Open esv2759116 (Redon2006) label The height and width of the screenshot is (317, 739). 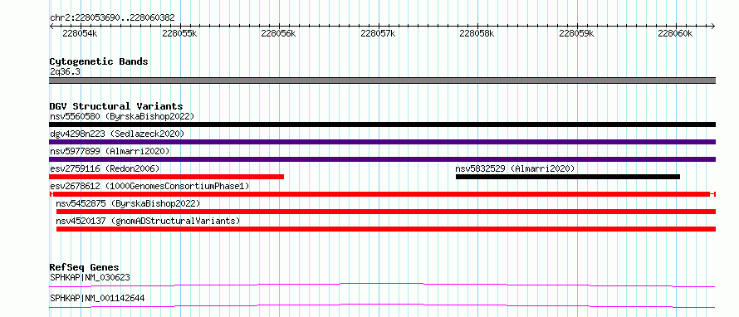[x=105, y=168]
